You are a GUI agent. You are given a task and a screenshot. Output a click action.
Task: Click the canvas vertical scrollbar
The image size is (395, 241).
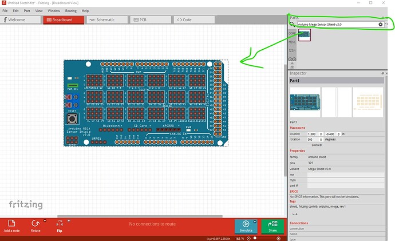(285, 120)
